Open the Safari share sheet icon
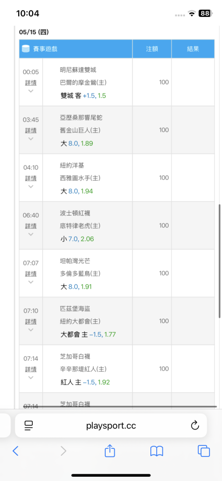This screenshot has height=481, width=222. point(110,450)
